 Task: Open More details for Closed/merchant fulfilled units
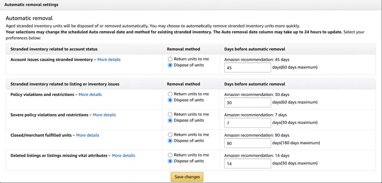(88, 135)
